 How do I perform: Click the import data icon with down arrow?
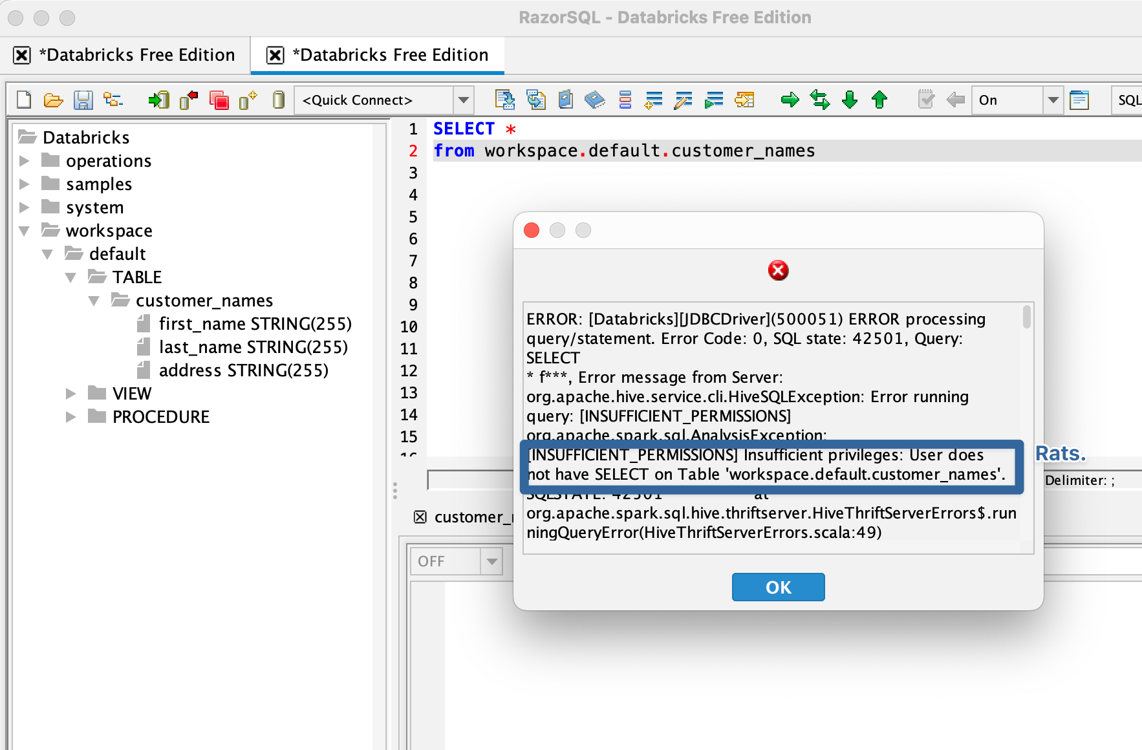tap(504, 100)
